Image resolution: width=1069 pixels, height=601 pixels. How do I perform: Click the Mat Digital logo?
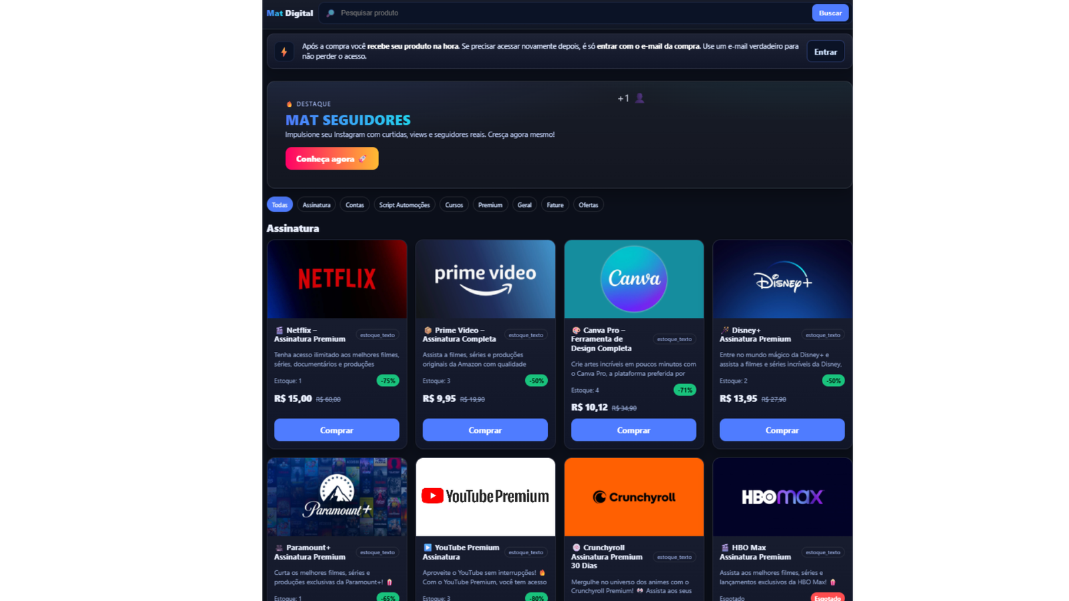click(x=289, y=13)
